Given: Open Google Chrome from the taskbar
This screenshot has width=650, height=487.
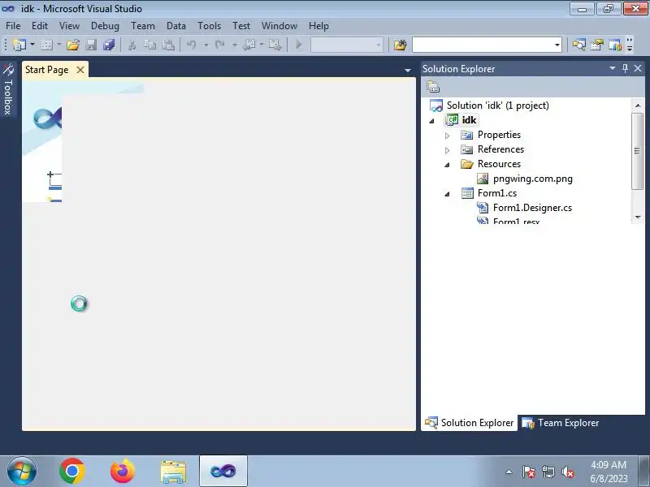Looking at the screenshot, I should (72, 472).
